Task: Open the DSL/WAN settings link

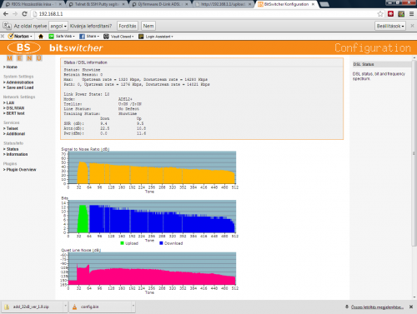Action: point(15,108)
